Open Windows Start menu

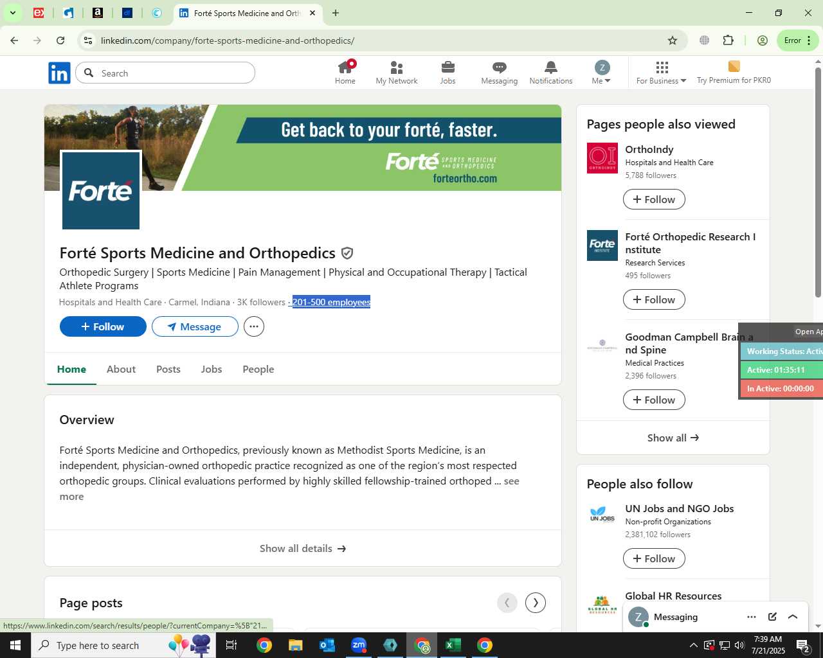(15, 645)
